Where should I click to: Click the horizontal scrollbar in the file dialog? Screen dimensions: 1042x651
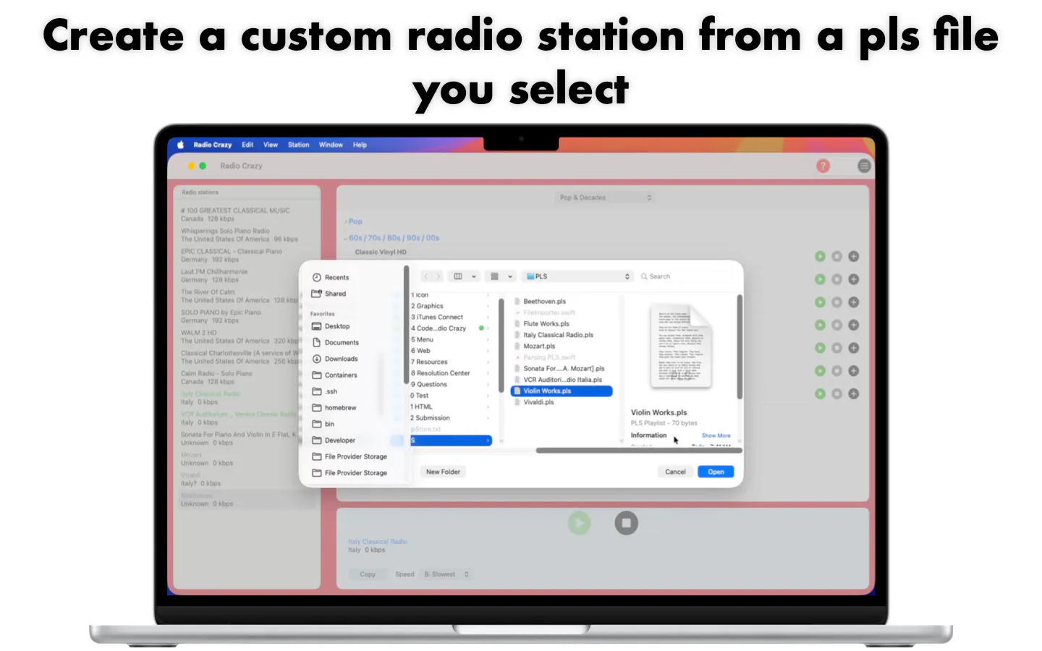coord(639,450)
